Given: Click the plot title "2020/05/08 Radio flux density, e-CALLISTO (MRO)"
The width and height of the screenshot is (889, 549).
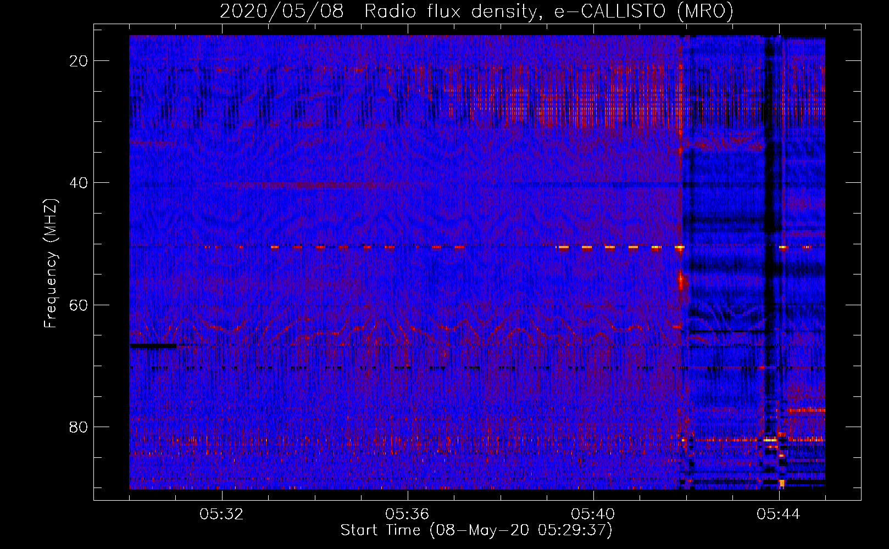Looking at the screenshot, I should point(476,12).
